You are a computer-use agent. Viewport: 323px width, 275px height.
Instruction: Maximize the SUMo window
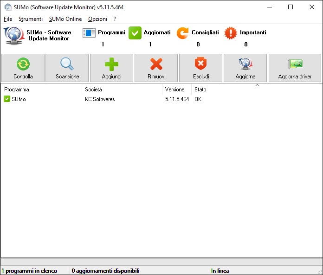coord(291,7)
